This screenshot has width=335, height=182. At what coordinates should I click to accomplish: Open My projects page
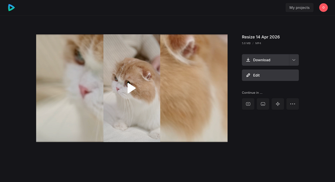pyautogui.click(x=299, y=8)
